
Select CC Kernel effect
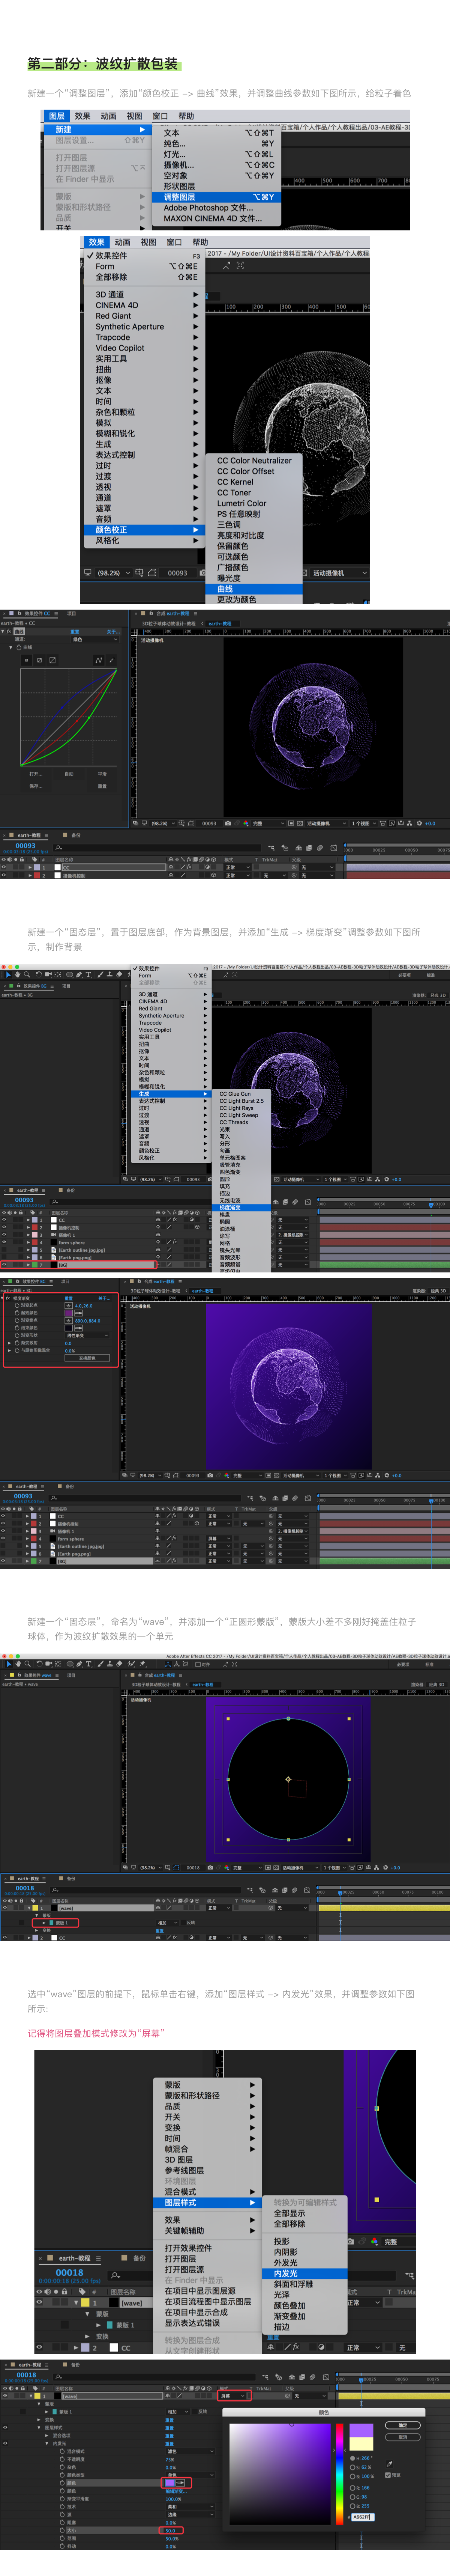point(254,482)
